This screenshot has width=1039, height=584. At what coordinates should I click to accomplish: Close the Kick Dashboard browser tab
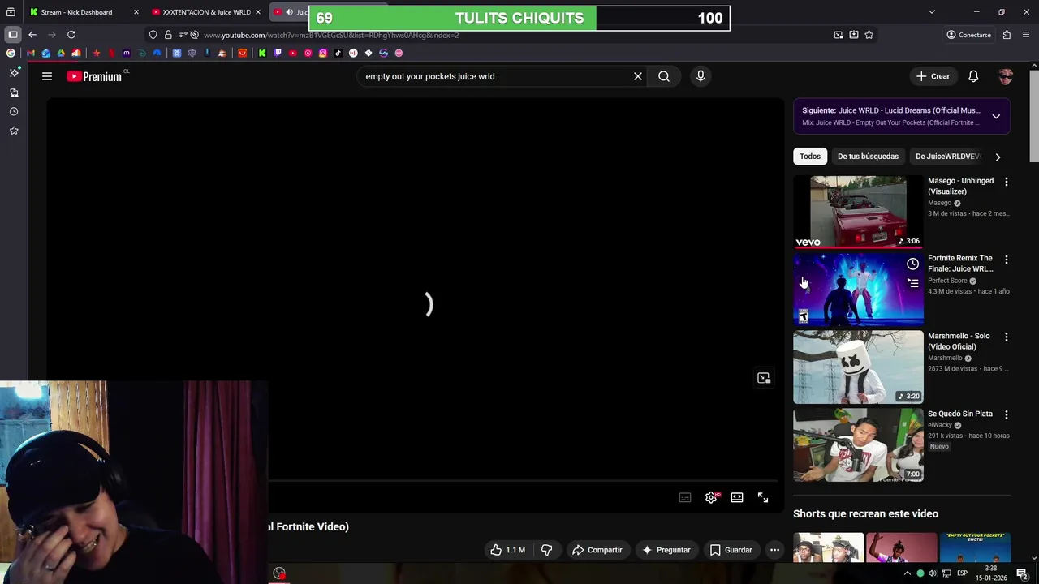(136, 12)
